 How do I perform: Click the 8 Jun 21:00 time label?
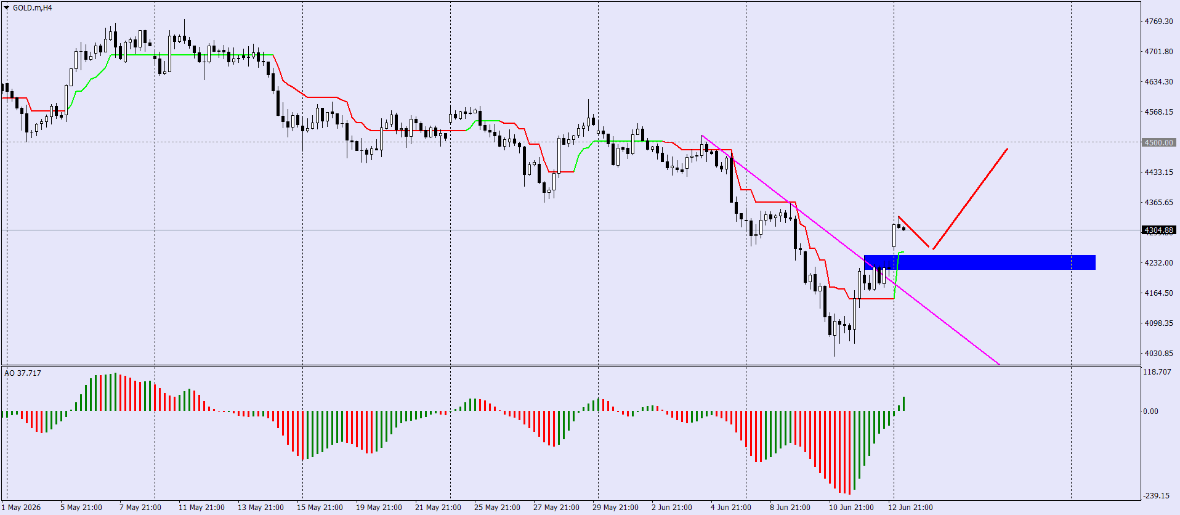(790, 508)
